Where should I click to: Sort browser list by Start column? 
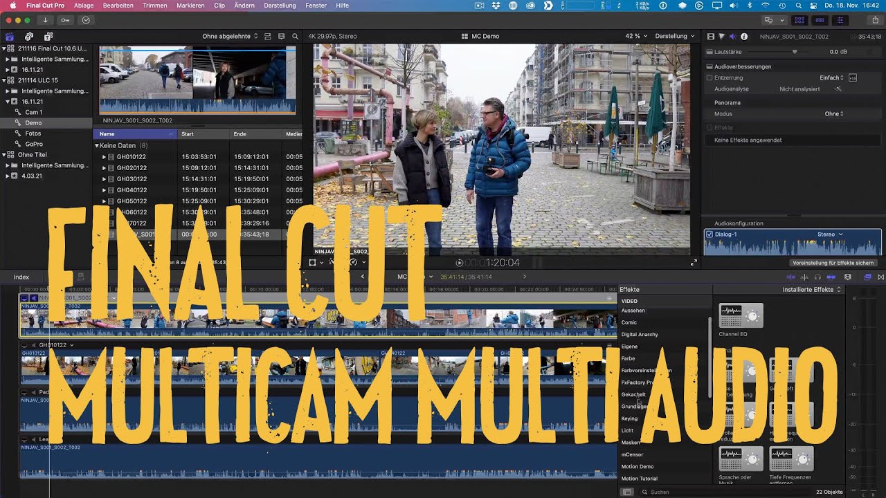click(204, 133)
